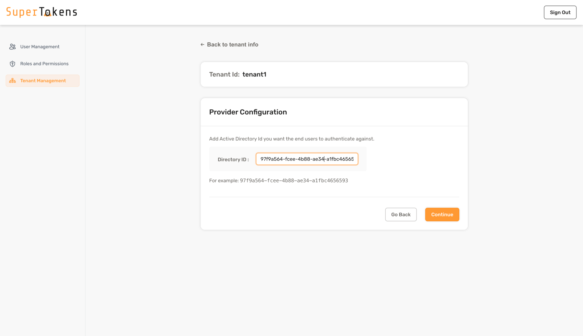Viewport: 583px width, 336px height.
Task: Select the Tenant Management sidebar item
Action: tap(43, 81)
